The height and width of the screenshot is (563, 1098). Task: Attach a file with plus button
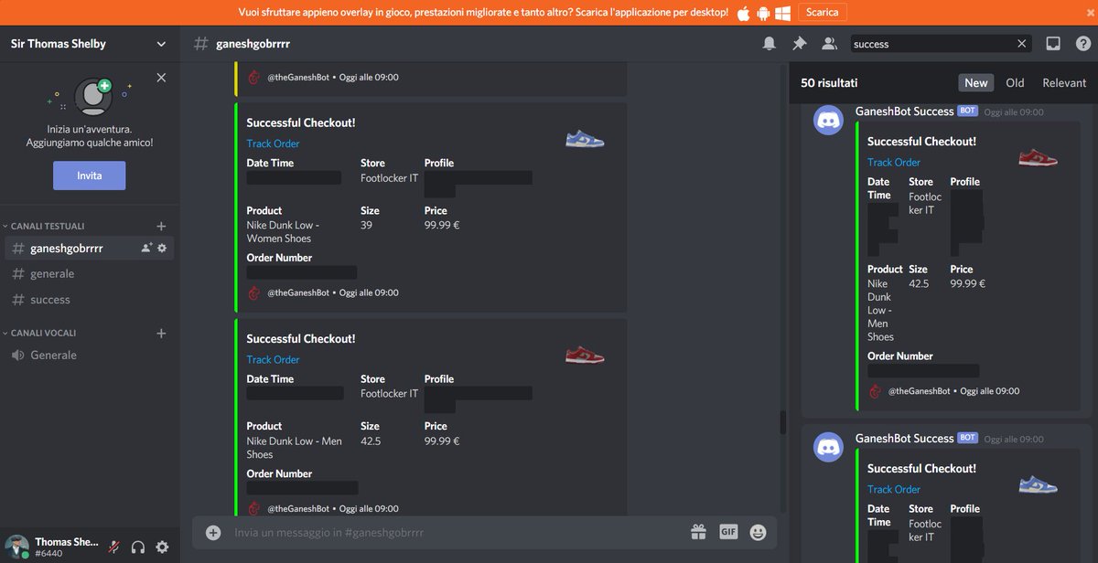point(213,532)
